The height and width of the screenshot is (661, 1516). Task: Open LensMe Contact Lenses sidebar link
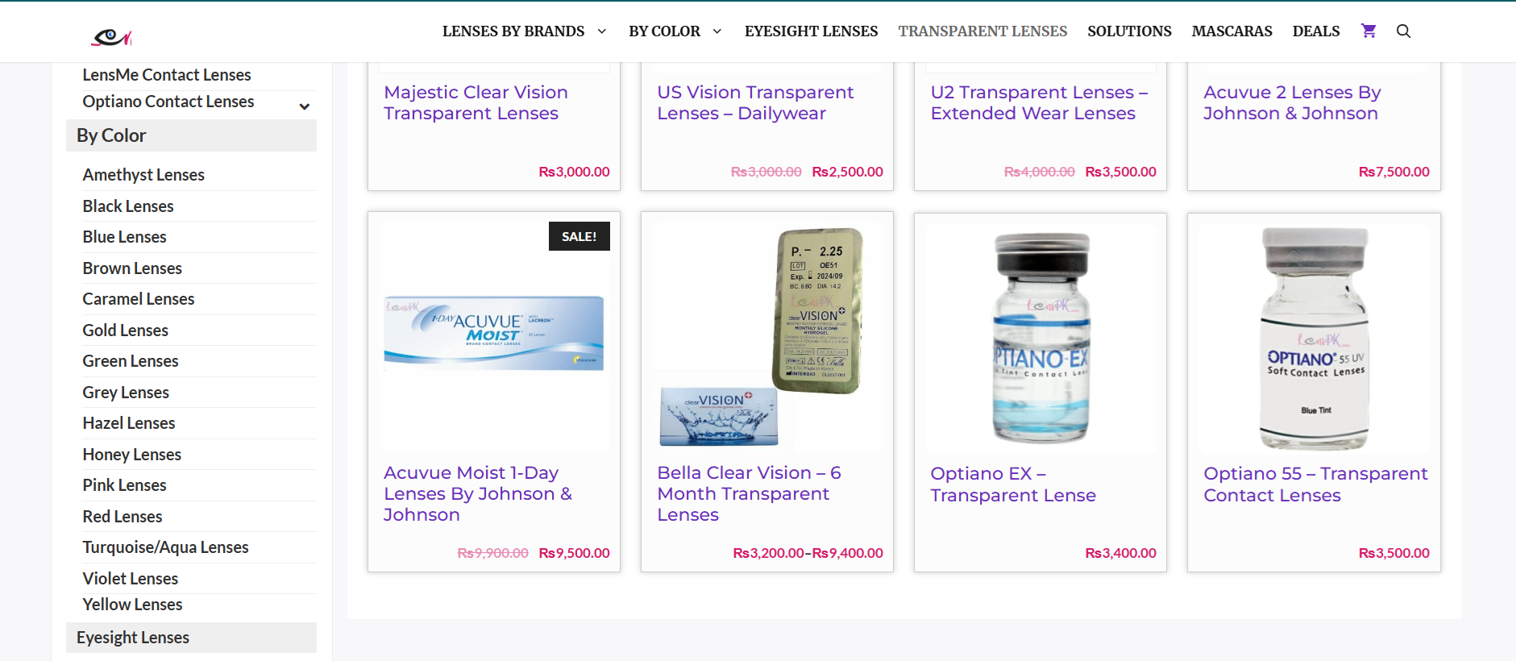coord(167,75)
